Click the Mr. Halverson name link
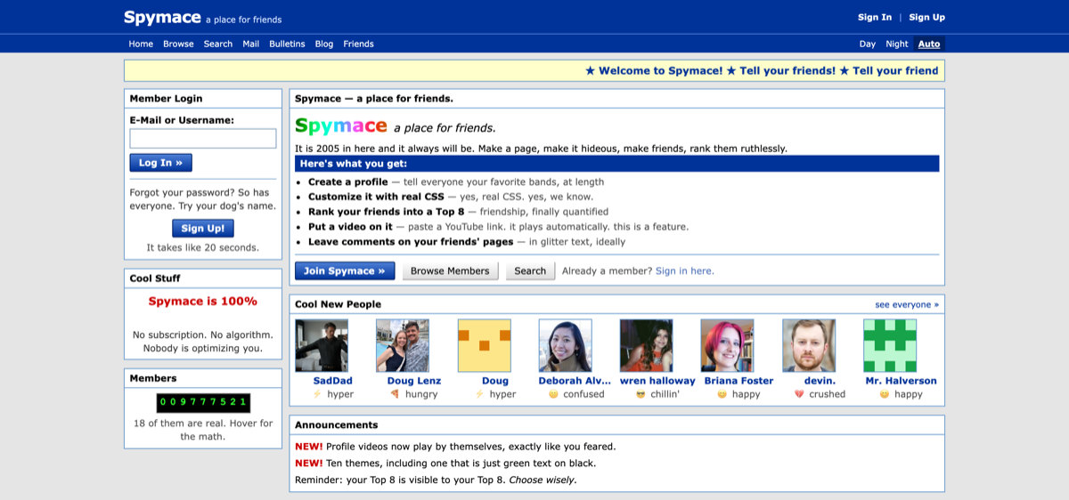 [902, 381]
